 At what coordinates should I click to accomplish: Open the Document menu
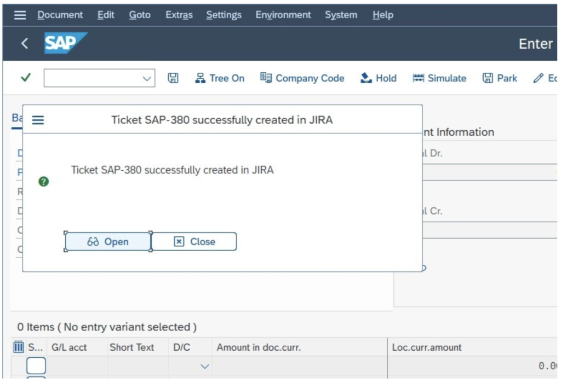(x=60, y=15)
